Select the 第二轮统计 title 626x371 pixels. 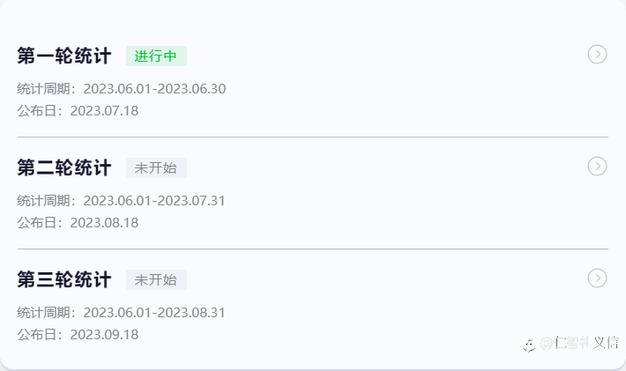64,168
